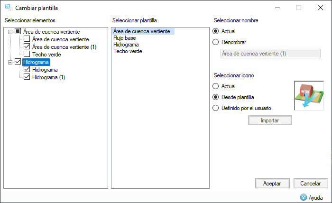Select Flujo base template in list
332x203 pixels.
(125, 38)
